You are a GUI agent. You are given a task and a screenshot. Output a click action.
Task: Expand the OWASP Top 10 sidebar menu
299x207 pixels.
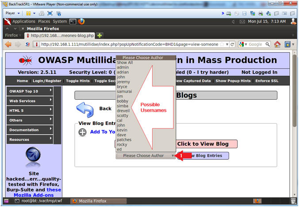pos(30,91)
